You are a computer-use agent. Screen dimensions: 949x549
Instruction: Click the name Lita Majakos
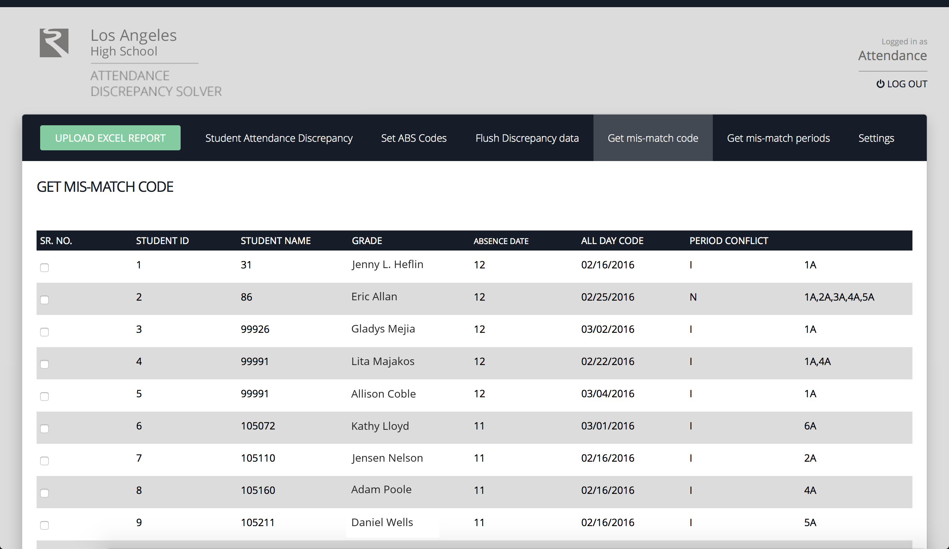click(x=383, y=361)
